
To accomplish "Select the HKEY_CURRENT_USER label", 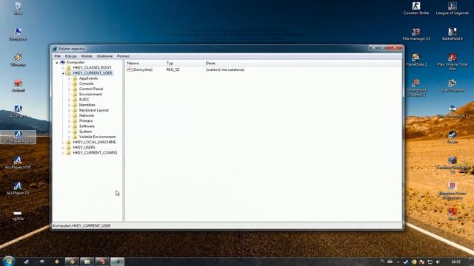I will [92, 73].
